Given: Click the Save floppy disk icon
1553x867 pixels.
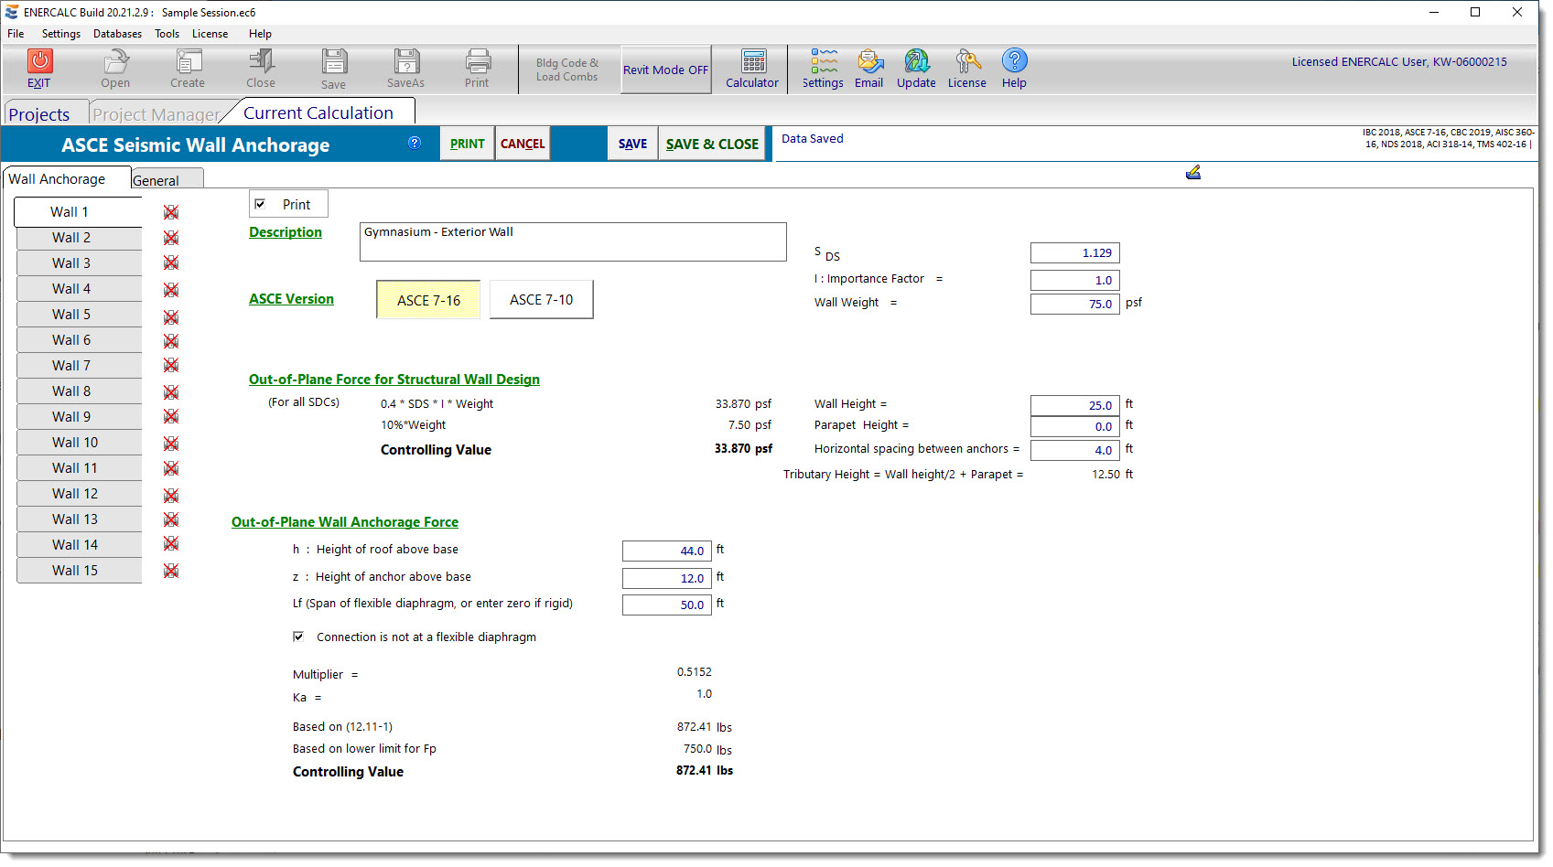Looking at the screenshot, I should [334, 61].
